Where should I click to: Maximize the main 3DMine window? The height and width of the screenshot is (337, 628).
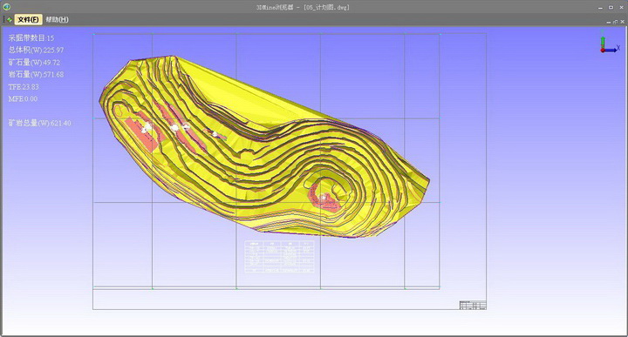(611, 7)
